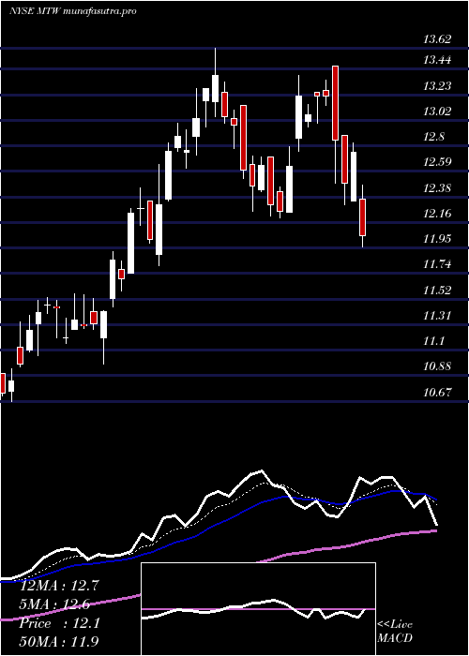Click the 13.02 price axis label

tap(437, 112)
